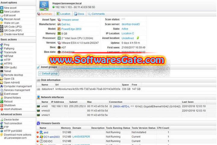Viewport: 217px width, 145px height.
Task: Click the Undefined asset location link
Action: (x=127, y=38)
